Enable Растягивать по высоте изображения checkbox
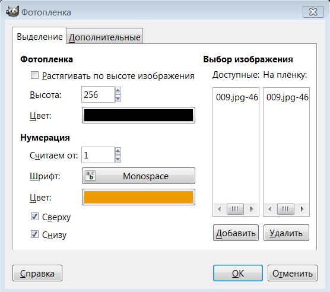 (x=34, y=75)
